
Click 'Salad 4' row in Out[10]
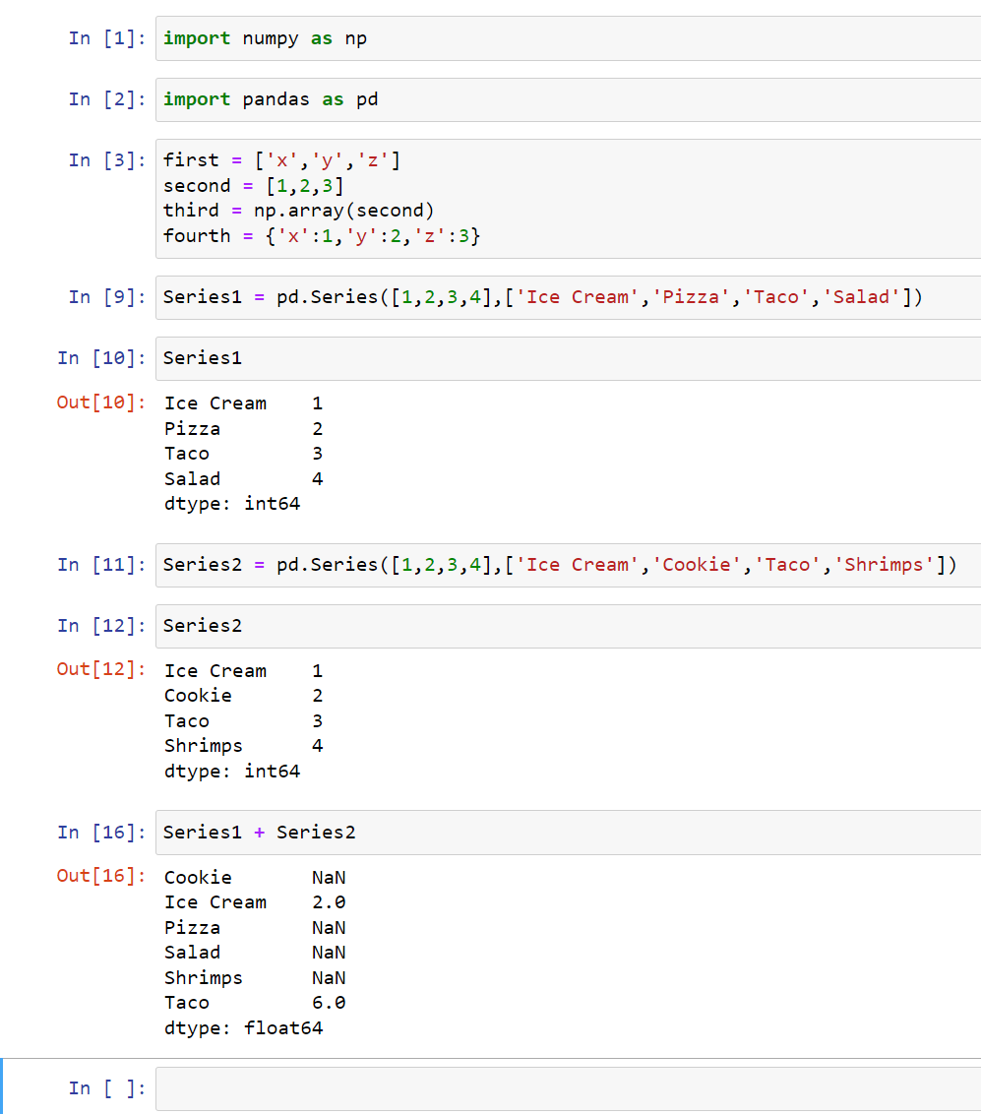coord(244,479)
